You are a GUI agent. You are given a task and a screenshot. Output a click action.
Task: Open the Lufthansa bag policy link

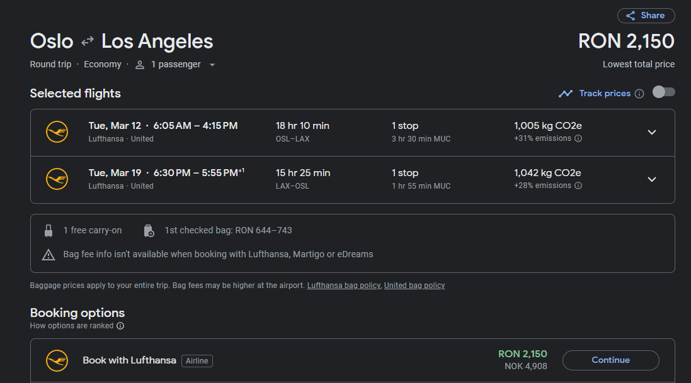[x=344, y=286]
